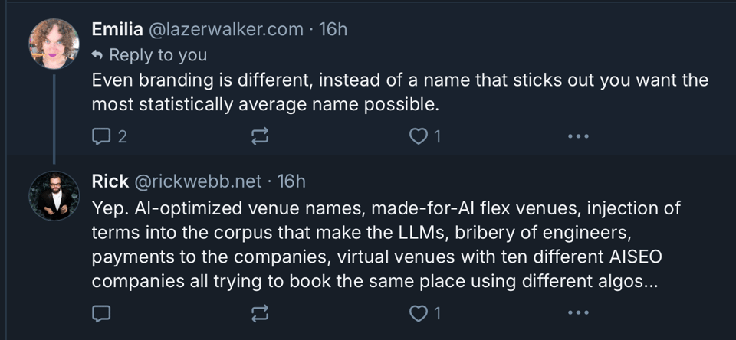The height and width of the screenshot is (340, 736).
Task: Open the three-dot menu on Rick's post
Action: [578, 313]
